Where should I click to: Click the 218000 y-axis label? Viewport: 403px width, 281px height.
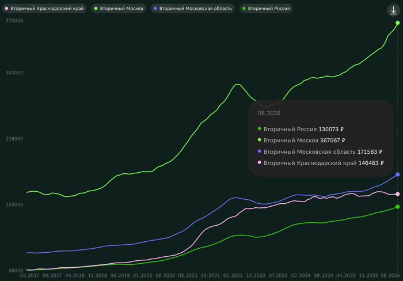(x=14, y=139)
